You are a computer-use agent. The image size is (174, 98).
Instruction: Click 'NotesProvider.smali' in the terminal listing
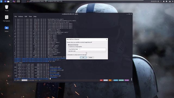[x=54, y=34]
